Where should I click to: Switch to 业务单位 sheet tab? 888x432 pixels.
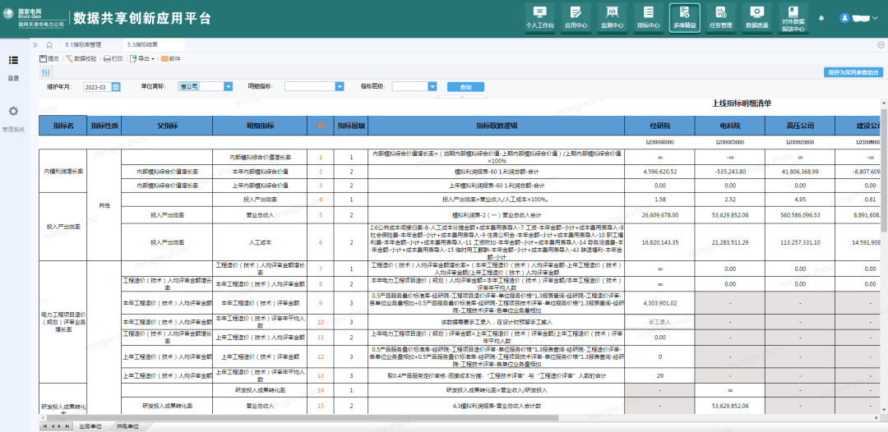coord(90,425)
